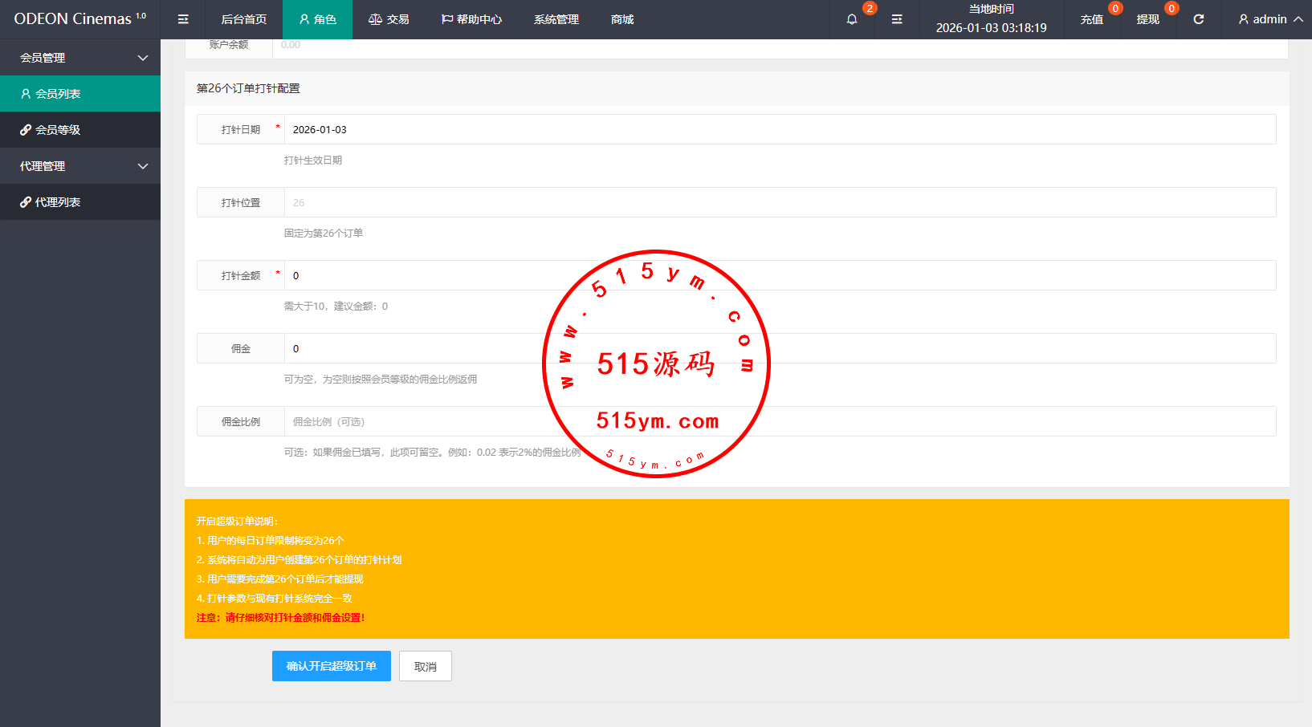
Task: Click the refresh icon in top bar
Action: (x=1199, y=19)
